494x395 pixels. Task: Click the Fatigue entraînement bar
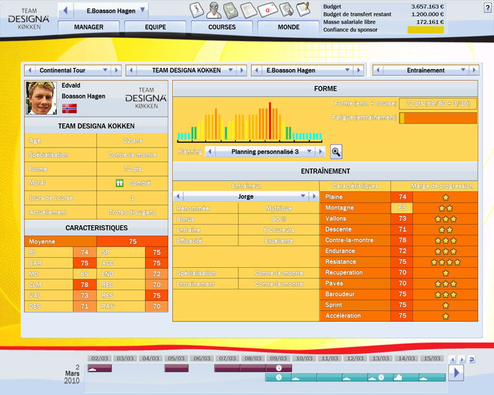coord(438,117)
